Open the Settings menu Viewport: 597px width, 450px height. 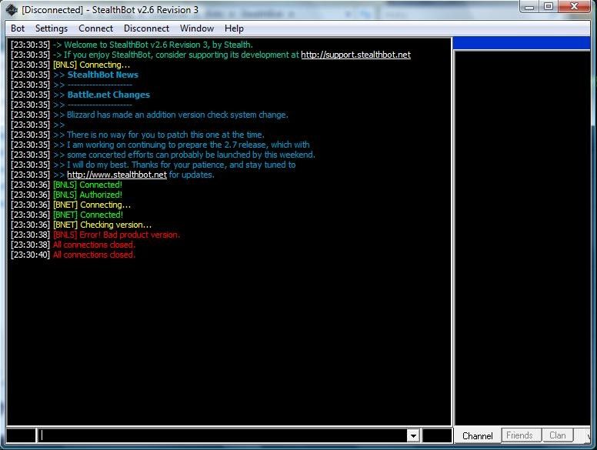pyautogui.click(x=52, y=28)
